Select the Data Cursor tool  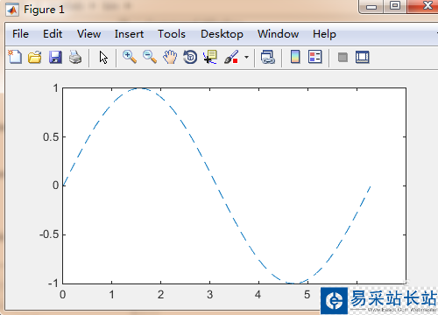pyautogui.click(x=210, y=57)
